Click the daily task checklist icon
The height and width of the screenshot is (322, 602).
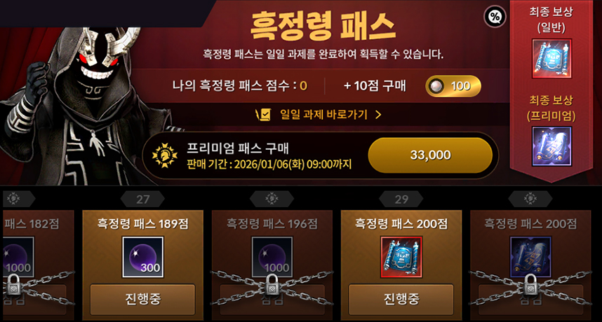pyautogui.click(x=263, y=115)
